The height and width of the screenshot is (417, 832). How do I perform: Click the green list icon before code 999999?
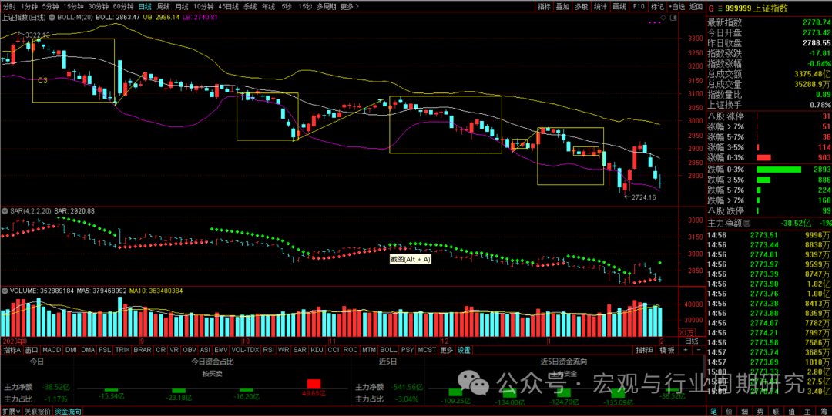click(x=720, y=7)
